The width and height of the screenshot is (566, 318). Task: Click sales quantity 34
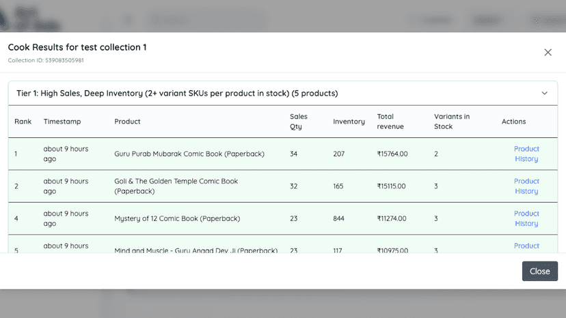click(x=293, y=154)
